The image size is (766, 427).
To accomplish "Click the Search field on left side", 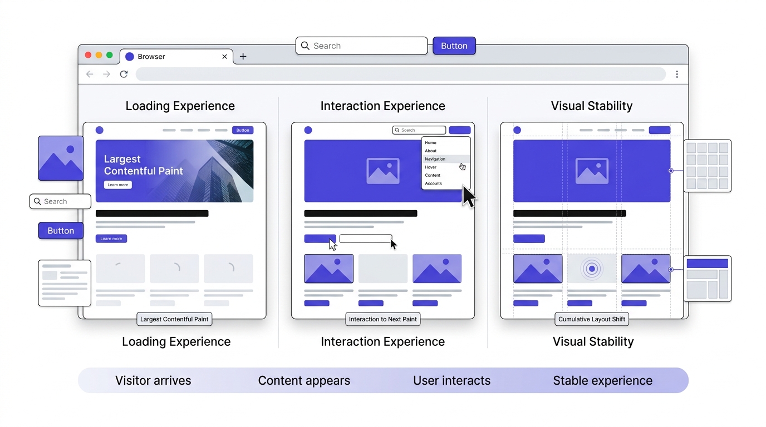I will 60,201.
